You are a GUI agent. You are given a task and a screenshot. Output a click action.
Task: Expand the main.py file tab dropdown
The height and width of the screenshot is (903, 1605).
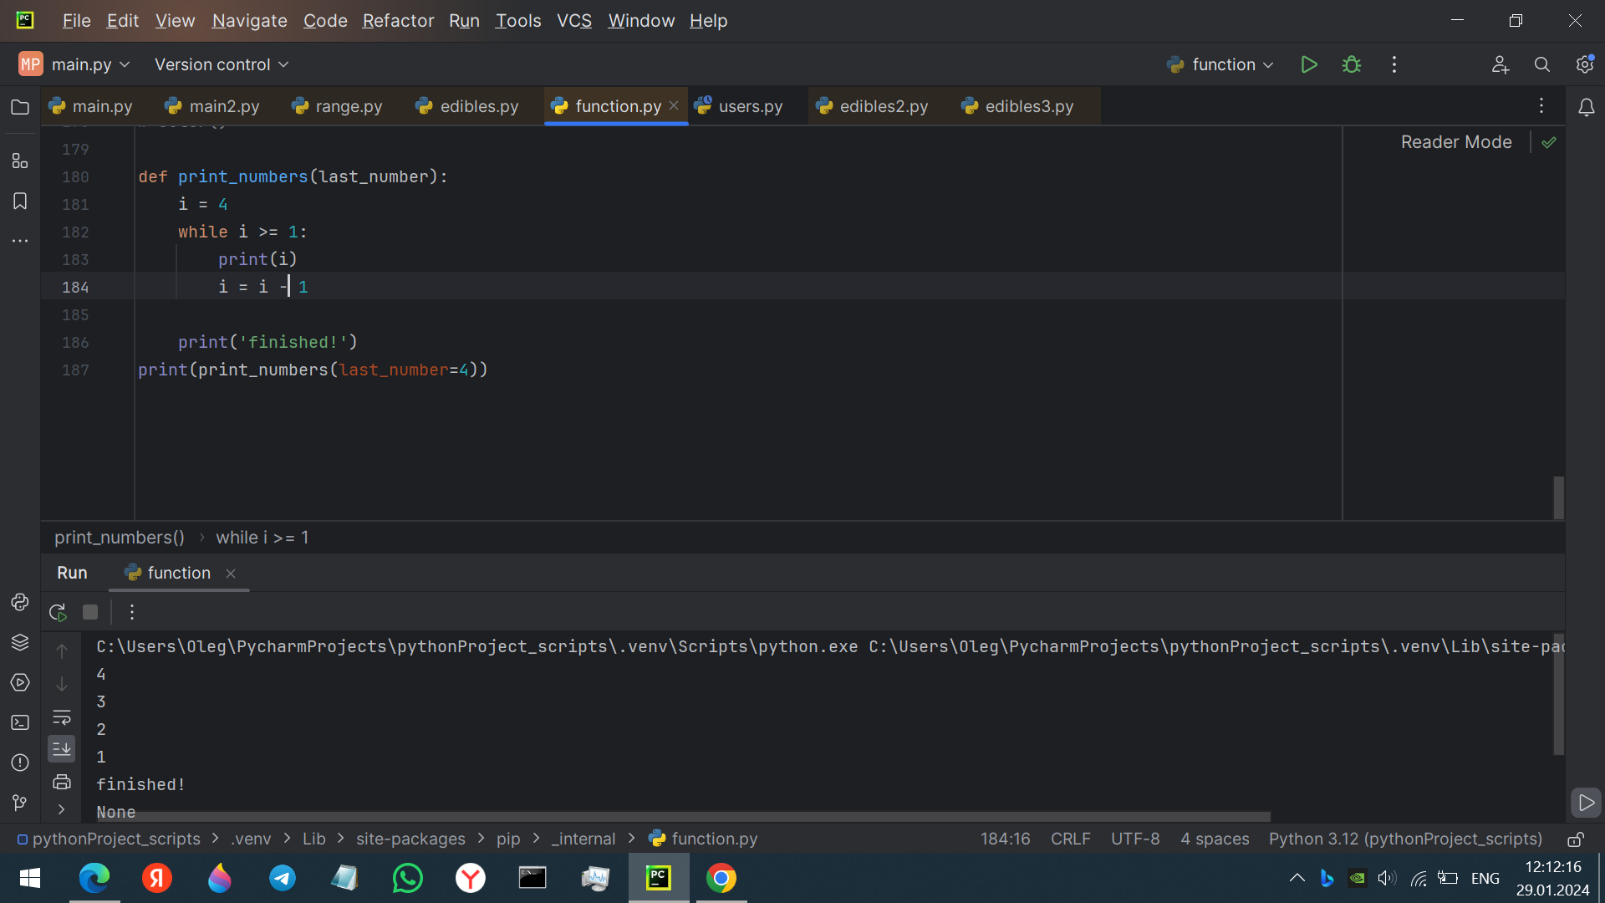pos(125,64)
